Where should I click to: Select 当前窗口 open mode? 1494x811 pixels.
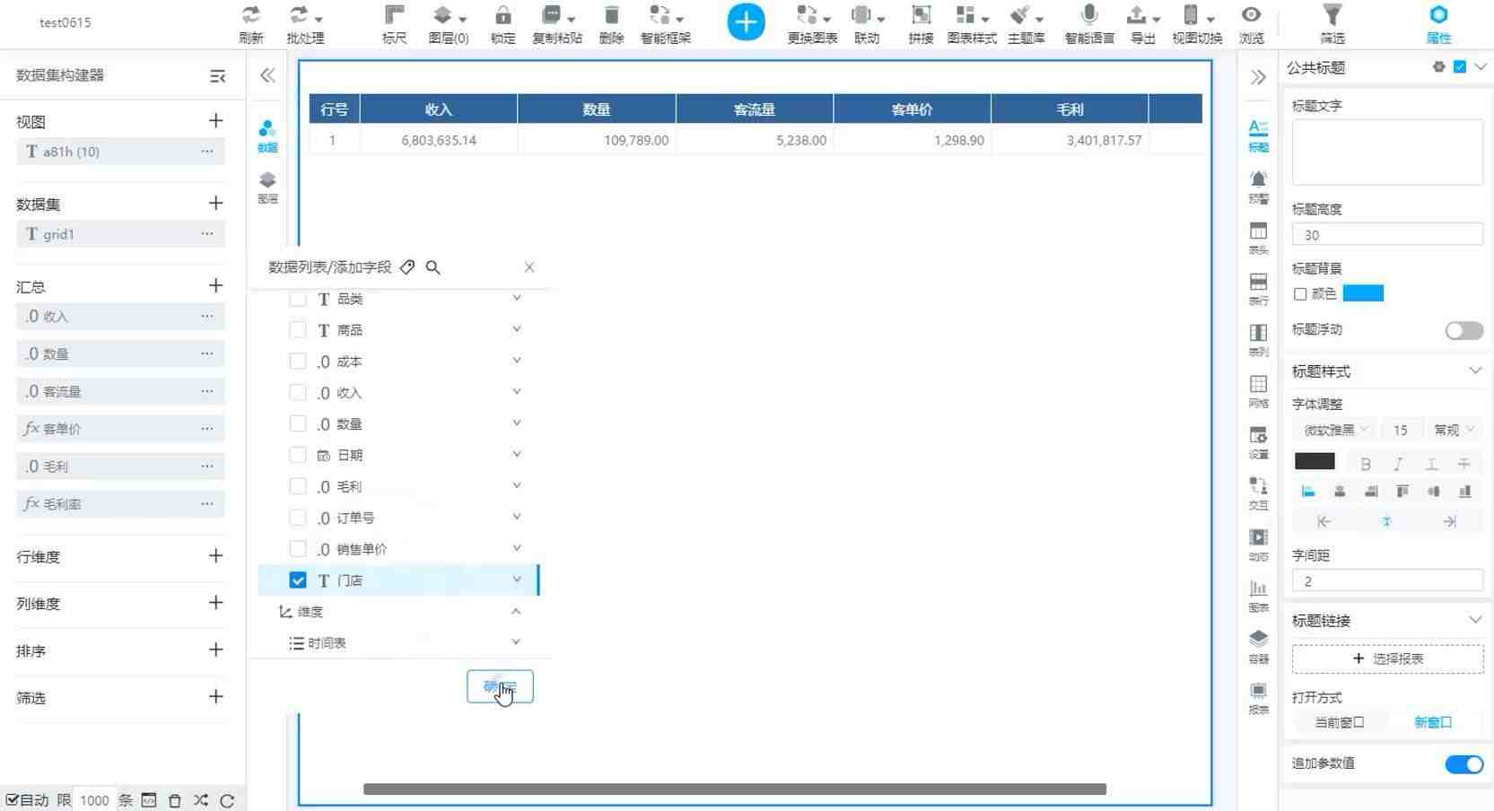1339,722
